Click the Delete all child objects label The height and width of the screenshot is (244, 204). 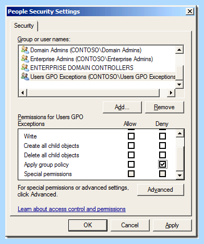pos(52,155)
